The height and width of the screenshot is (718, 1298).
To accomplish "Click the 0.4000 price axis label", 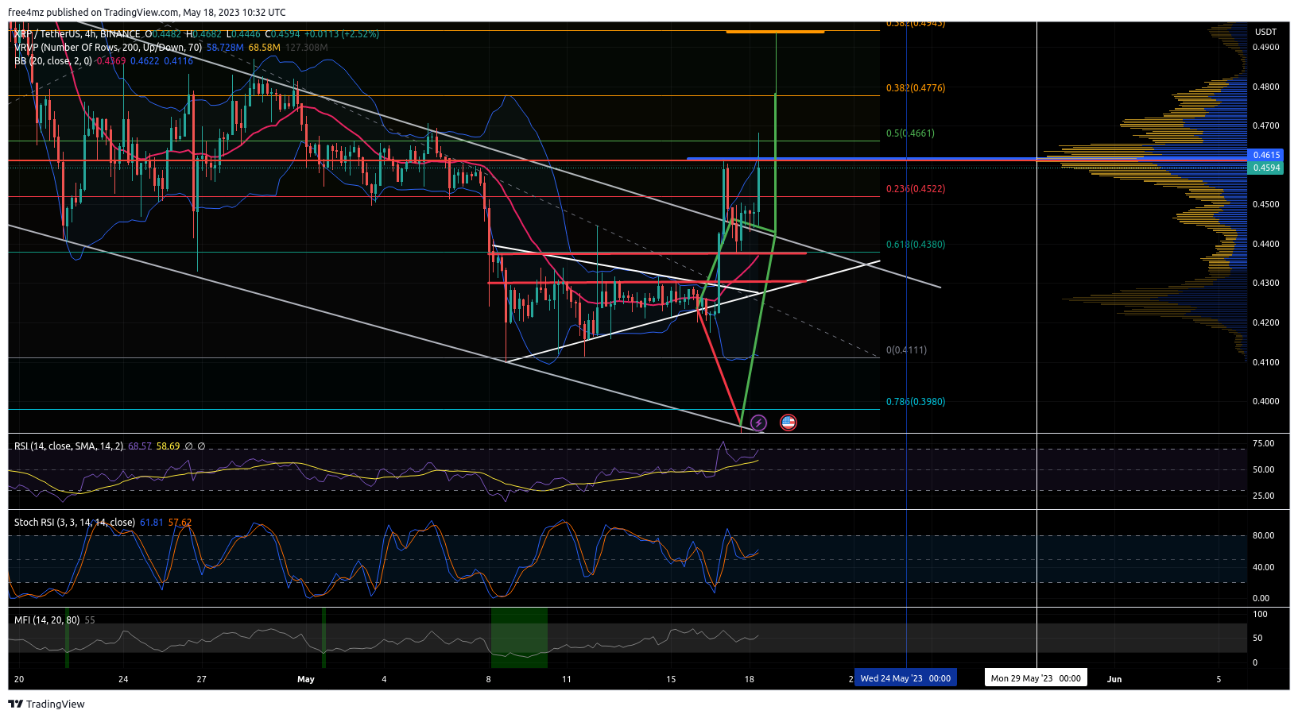I will tap(1266, 401).
